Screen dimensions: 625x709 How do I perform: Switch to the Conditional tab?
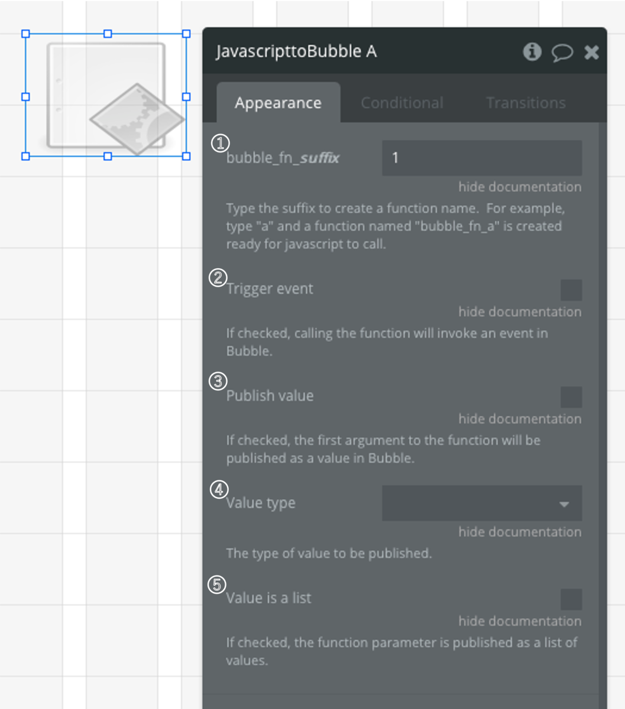[x=402, y=103]
